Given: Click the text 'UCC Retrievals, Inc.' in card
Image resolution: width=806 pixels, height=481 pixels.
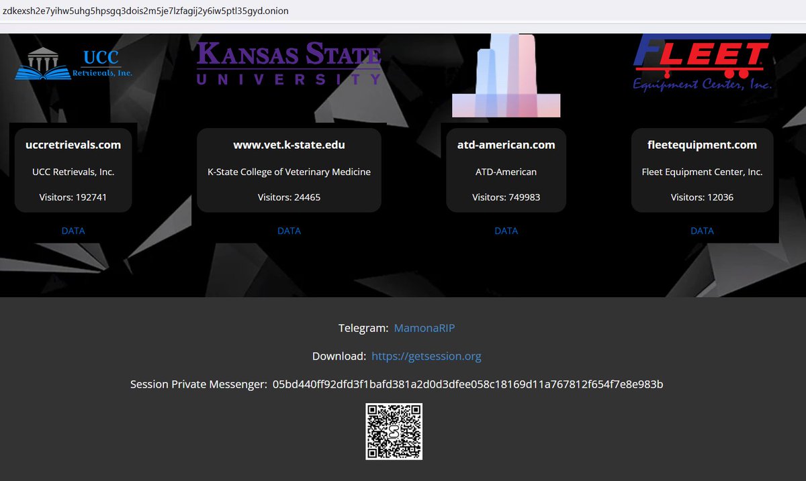Looking at the screenshot, I should point(73,172).
